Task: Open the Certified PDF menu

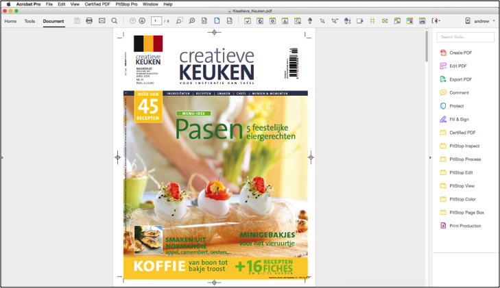Action: tap(97, 4)
